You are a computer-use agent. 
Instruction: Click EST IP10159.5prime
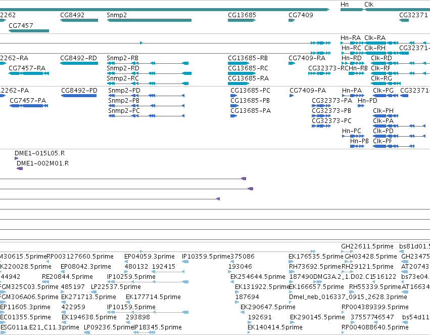coord(131,307)
